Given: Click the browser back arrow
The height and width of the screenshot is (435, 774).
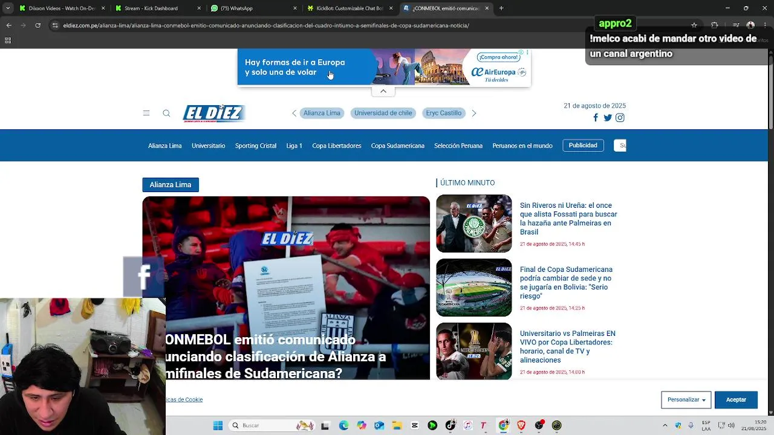Looking at the screenshot, I should point(8,25).
